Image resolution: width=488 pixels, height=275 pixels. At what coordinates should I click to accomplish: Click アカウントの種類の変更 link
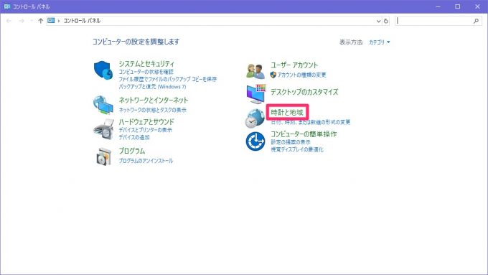point(301,75)
